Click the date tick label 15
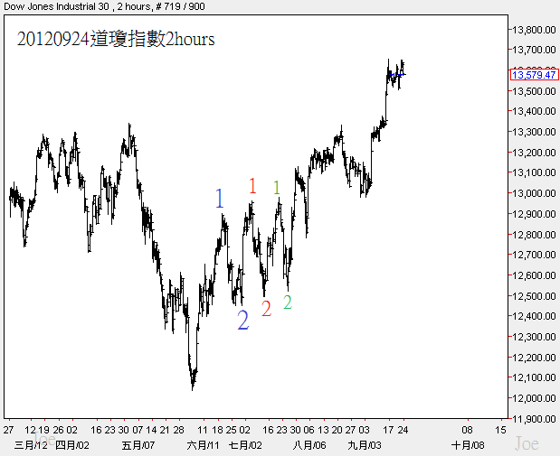This screenshot has height=456, width=560. 500,430
